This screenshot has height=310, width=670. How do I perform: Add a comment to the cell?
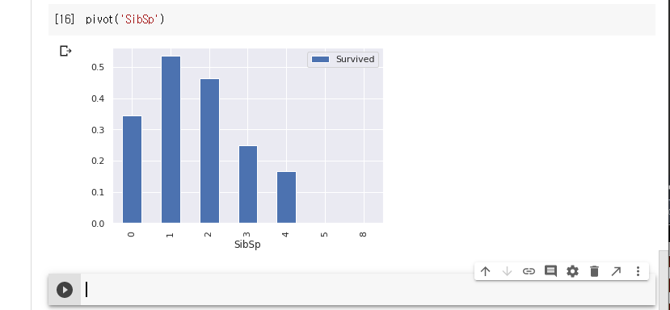coord(550,271)
